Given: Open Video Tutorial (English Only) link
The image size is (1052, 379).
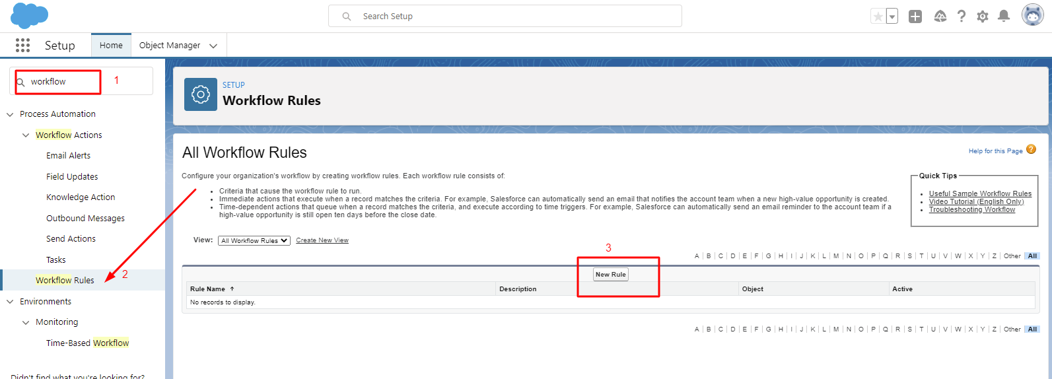Looking at the screenshot, I should [x=976, y=201].
